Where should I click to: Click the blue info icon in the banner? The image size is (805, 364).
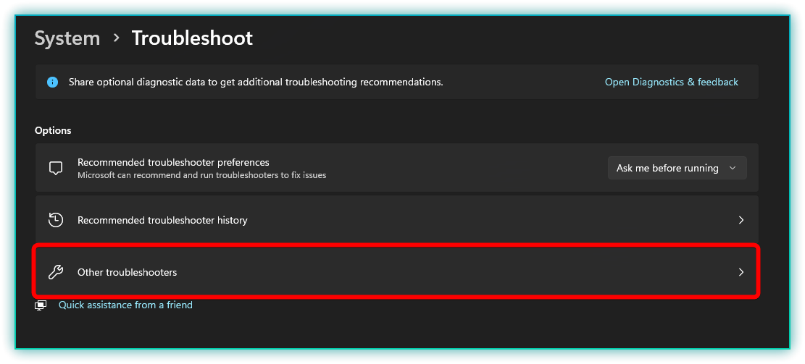coord(52,82)
